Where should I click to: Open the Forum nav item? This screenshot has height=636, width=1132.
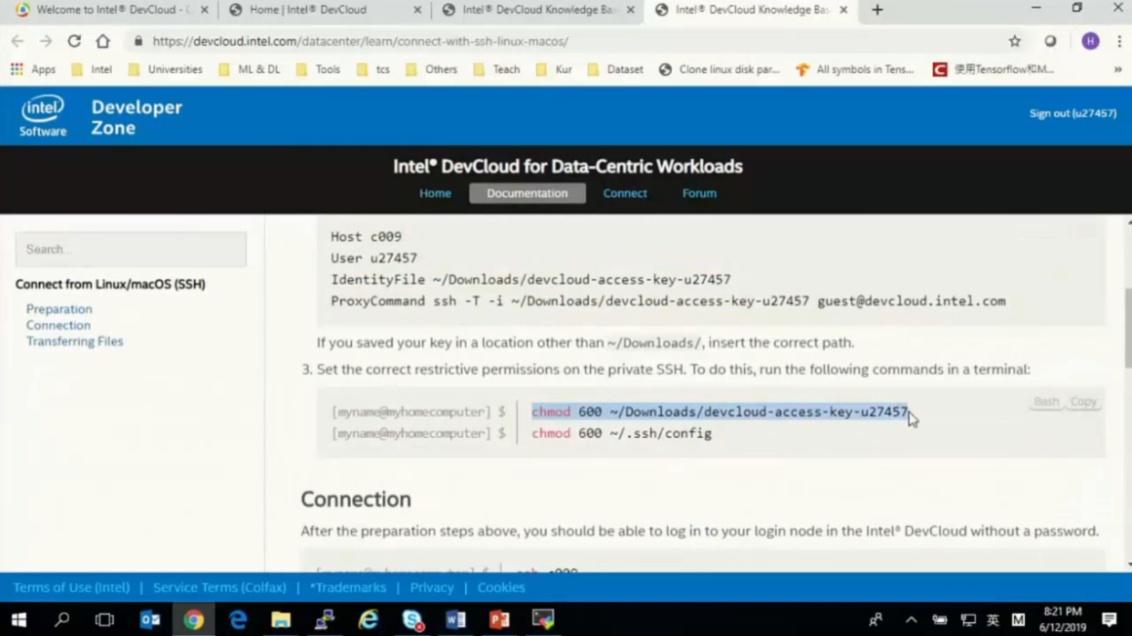tap(699, 193)
